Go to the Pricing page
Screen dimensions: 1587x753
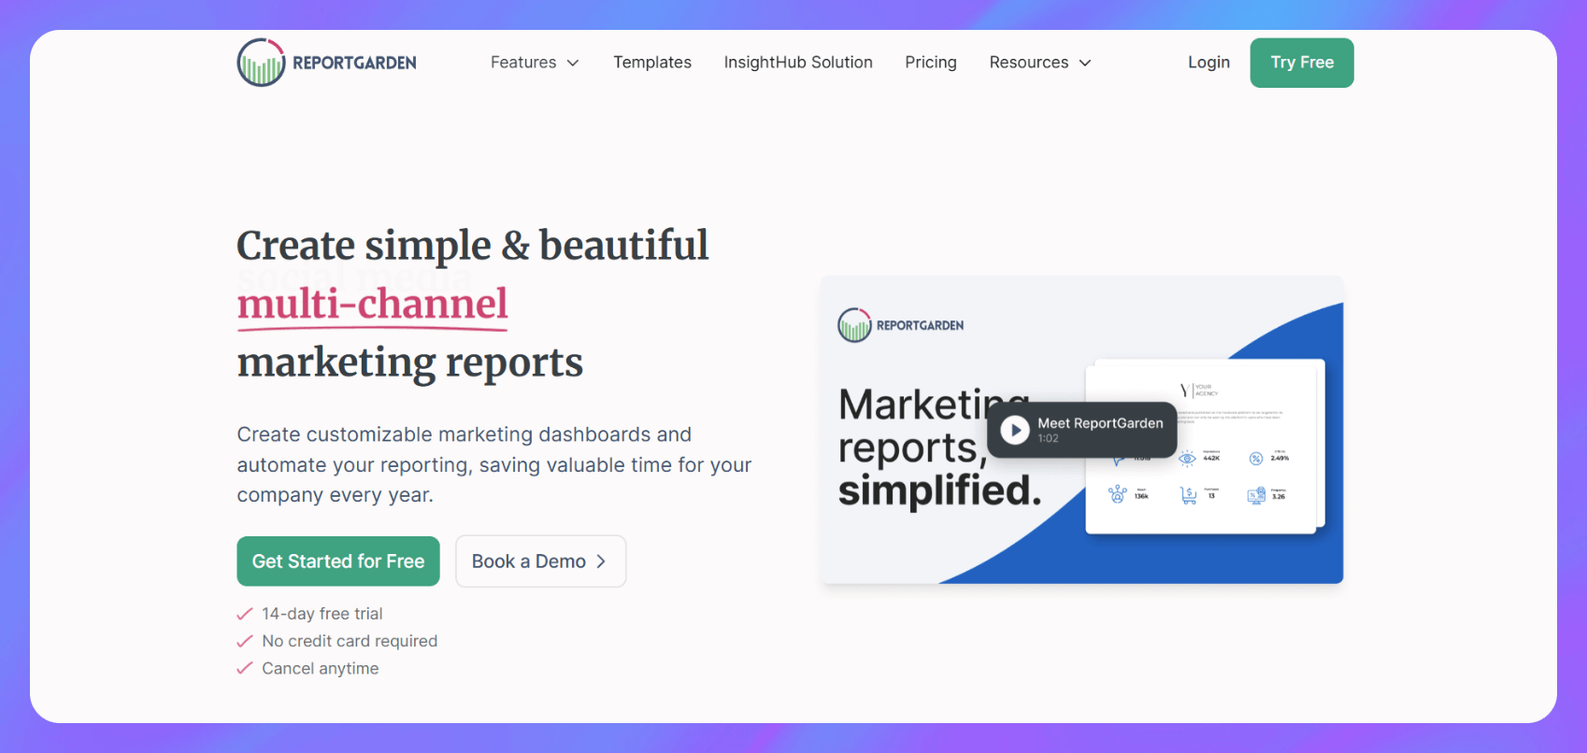click(930, 63)
